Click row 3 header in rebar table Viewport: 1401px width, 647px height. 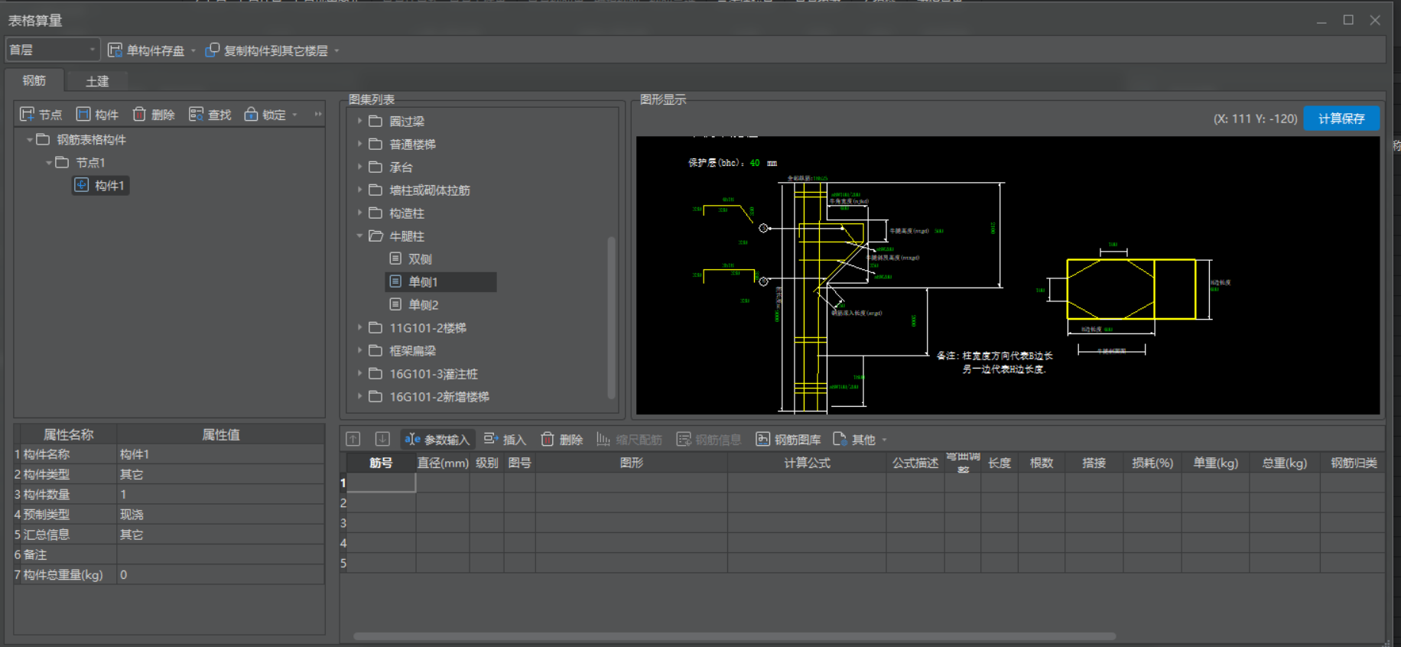coord(343,523)
